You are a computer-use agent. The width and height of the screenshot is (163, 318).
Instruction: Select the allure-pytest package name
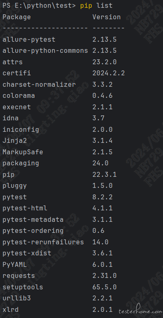coord(29,39)
